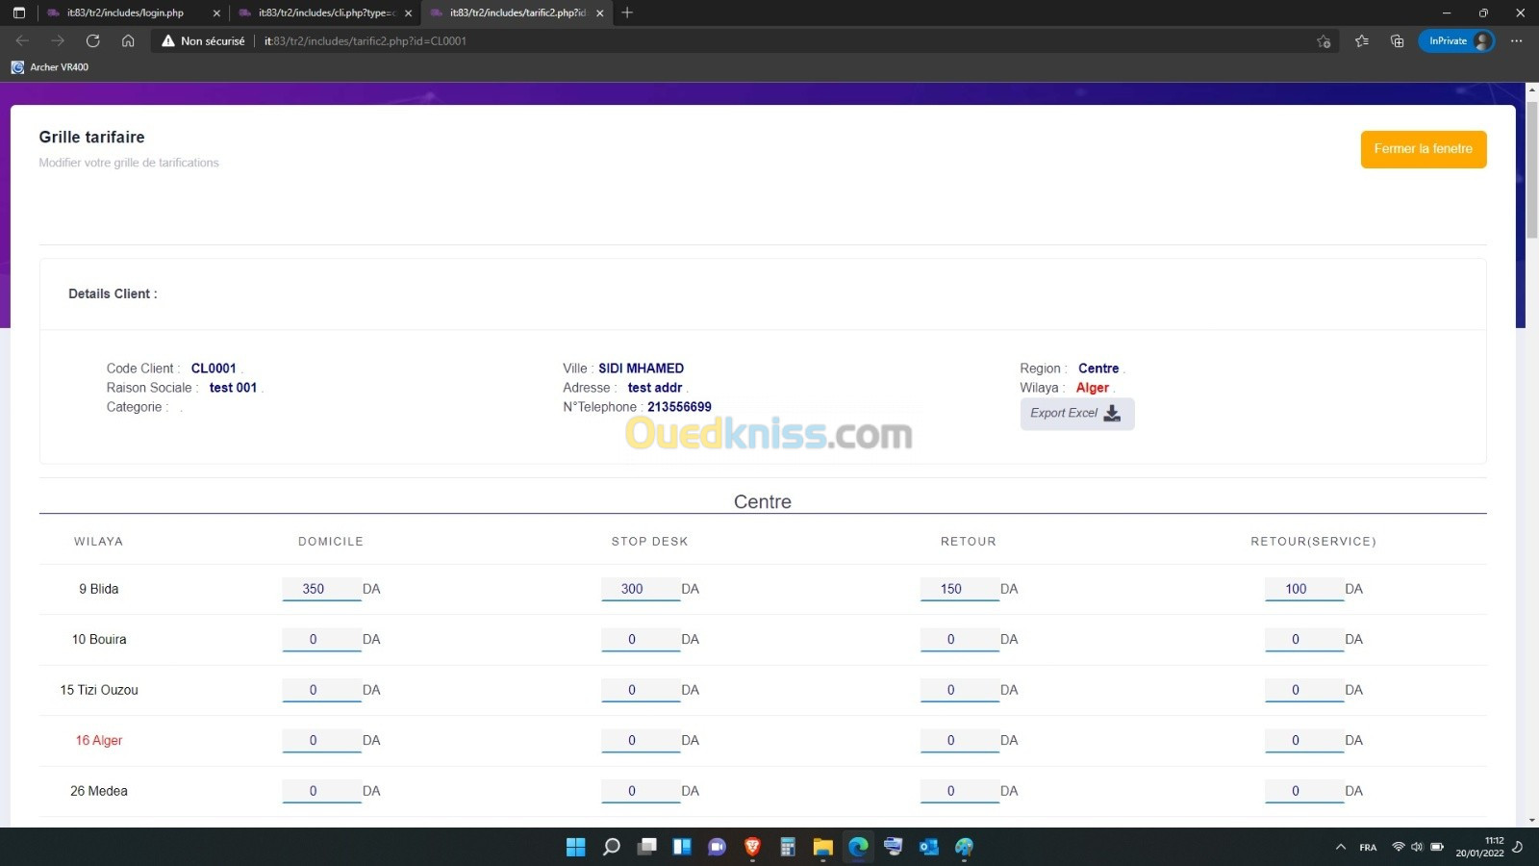The width and height of the screenshot is (1539, 866).
Task: Open the Favorites star icon in the toolbar
Action: pyautogui.click(x=1361, y=40)
